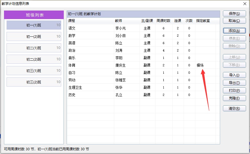Click weekly hours 4 in 政治 row
The height and width of the screenshot is (154, 250).
pyautogui.click(x=163, y=50)
